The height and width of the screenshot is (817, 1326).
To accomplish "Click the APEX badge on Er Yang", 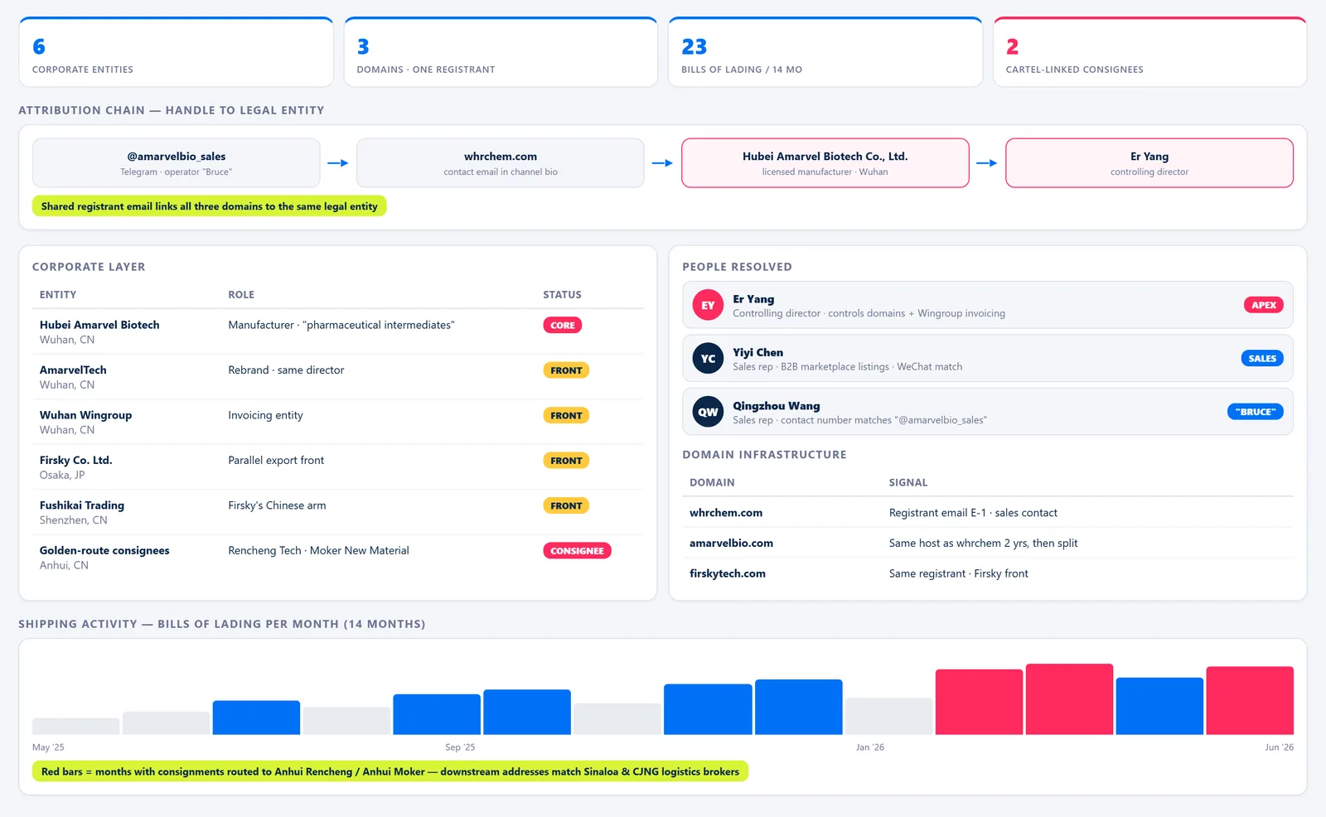I will coord(1263,305).
